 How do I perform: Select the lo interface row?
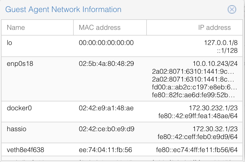122,46
